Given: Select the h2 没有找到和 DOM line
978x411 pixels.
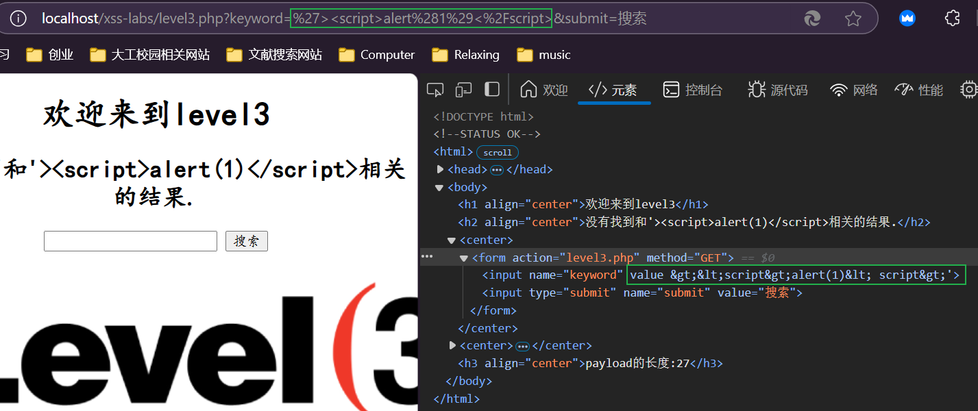Looking at the screenshot, I should click(x=694, y=222).
